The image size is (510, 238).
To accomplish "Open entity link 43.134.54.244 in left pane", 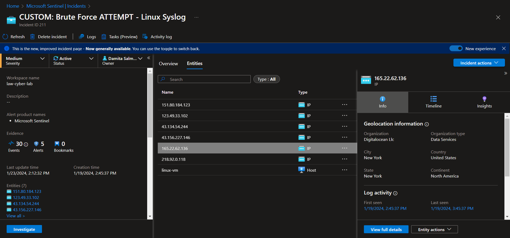I will (26, 204).
